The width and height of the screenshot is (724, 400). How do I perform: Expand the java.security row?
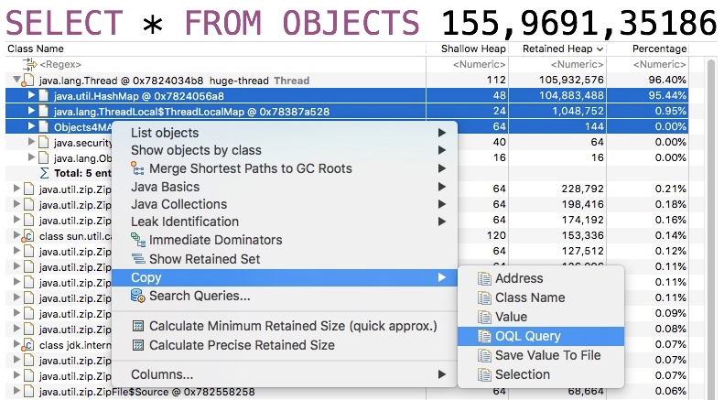click(31, 142)
